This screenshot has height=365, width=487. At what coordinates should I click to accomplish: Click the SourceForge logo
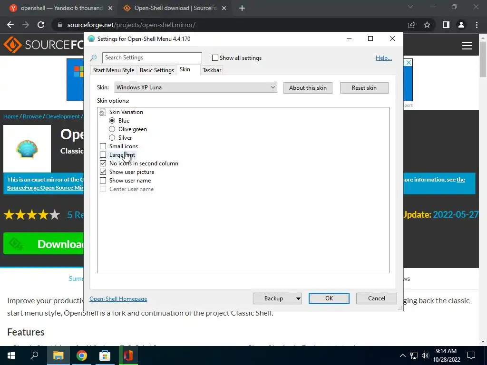pos(43,45)
